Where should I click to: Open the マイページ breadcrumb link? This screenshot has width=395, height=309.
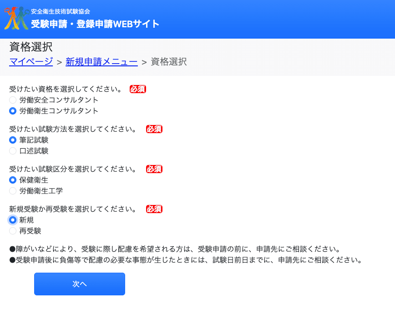[x=31, y=62]
